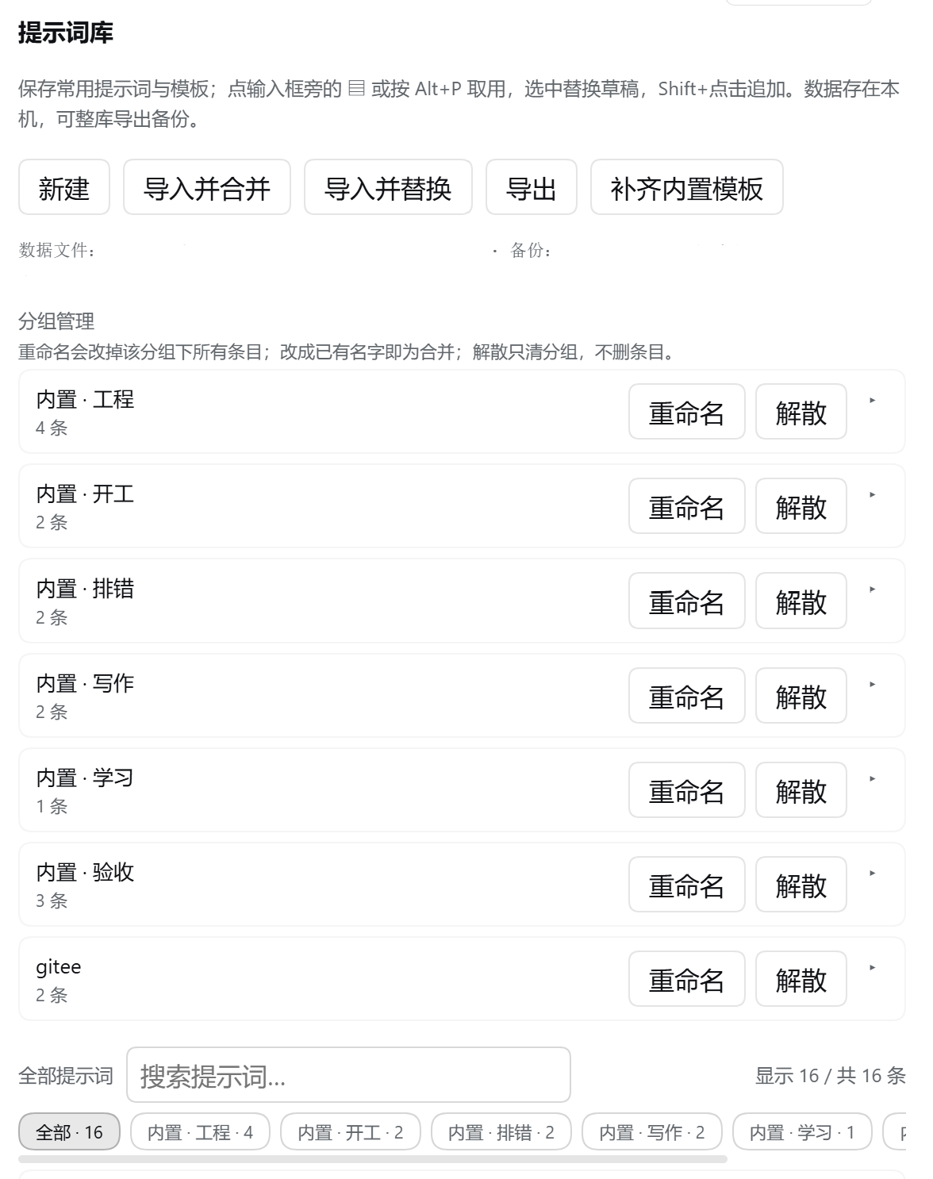The width and height of the screenshot is (933, 1179).
Task: Expand the 内置 · 开工 group arrow
Action: point(873,495)
